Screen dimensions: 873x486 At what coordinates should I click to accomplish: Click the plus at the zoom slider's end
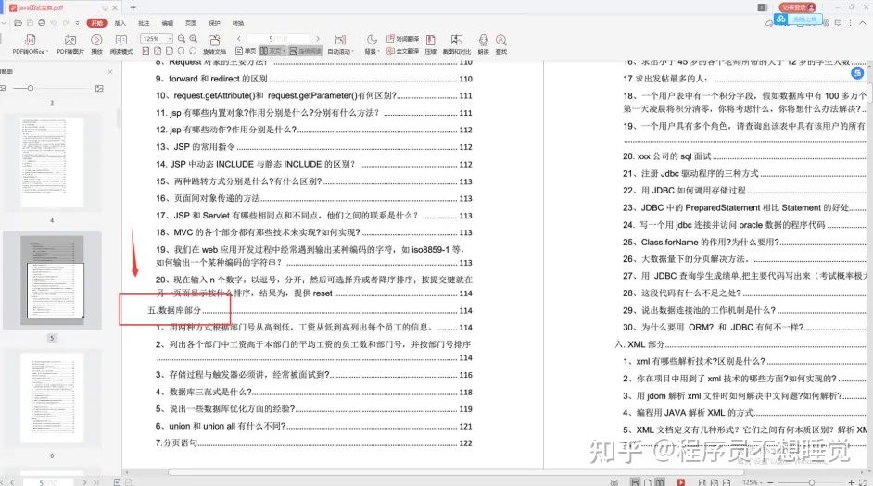click(852, 482)
